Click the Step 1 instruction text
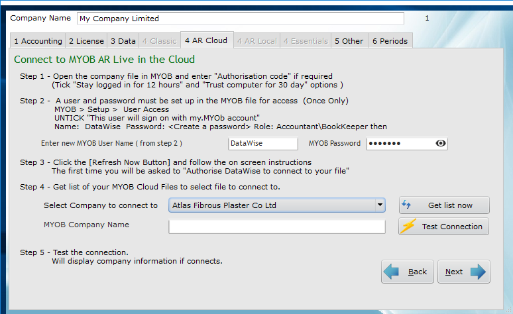 (182, 80)
